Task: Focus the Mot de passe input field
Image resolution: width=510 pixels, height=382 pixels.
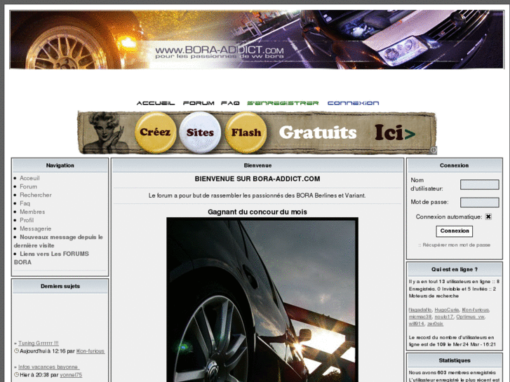Action: click(479, 203)
